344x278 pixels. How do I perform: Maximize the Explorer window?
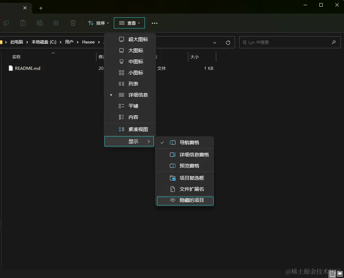321,5
